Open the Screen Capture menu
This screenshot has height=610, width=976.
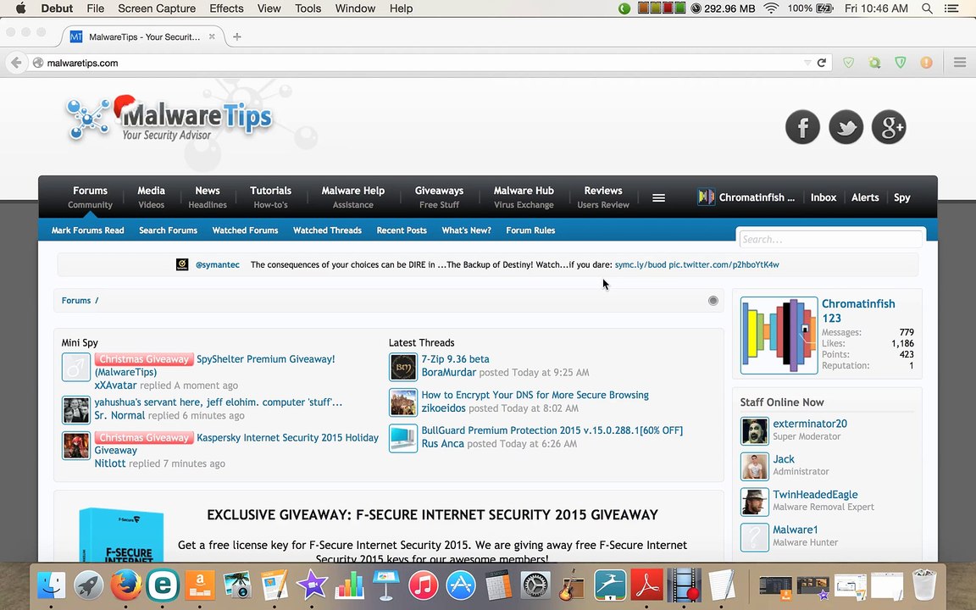click(x=157, y=8)
